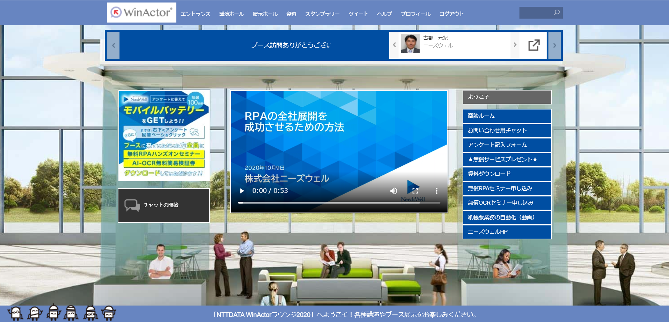
Task: Open the 展示ホール menu item
Action: coord(265,14)
